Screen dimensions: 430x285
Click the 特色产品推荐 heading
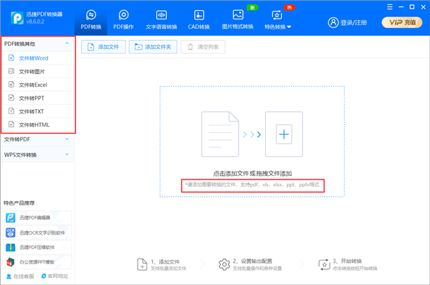(x=19, y=203)
